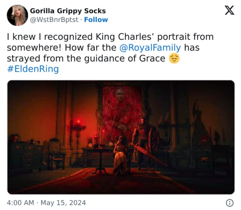Click the pensive face emoji

pos(174,58)
